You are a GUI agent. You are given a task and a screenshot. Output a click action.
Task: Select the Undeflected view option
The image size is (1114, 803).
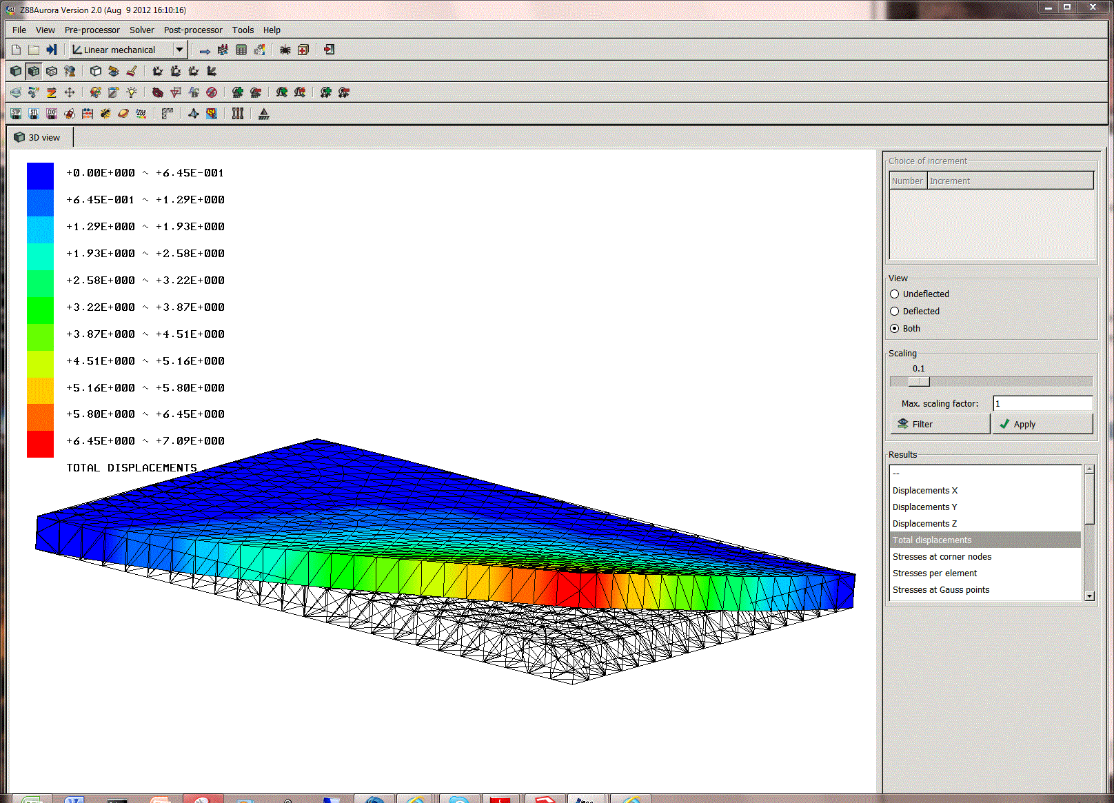pyautogui.click(x=895, y=294)
